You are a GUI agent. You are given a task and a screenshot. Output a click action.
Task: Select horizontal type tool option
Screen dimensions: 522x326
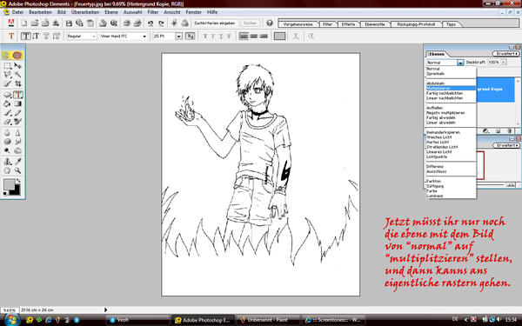pos(26,36)
